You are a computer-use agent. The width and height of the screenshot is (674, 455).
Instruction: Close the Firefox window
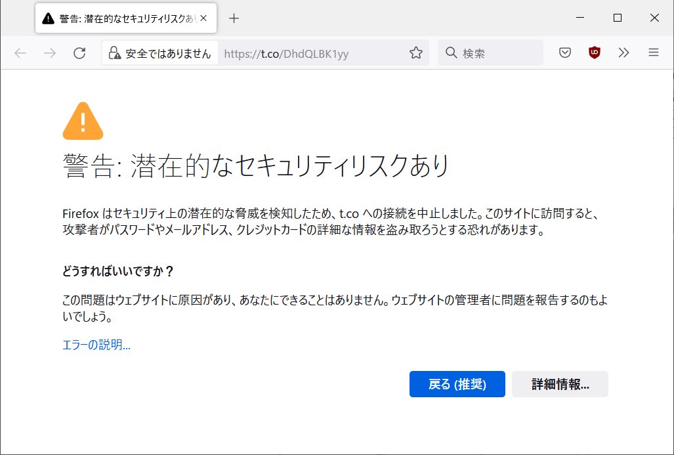(x=654, y=18)
